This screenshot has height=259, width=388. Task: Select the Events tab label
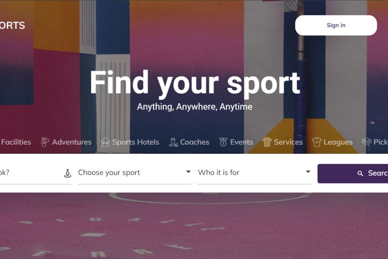pos(241,142)
